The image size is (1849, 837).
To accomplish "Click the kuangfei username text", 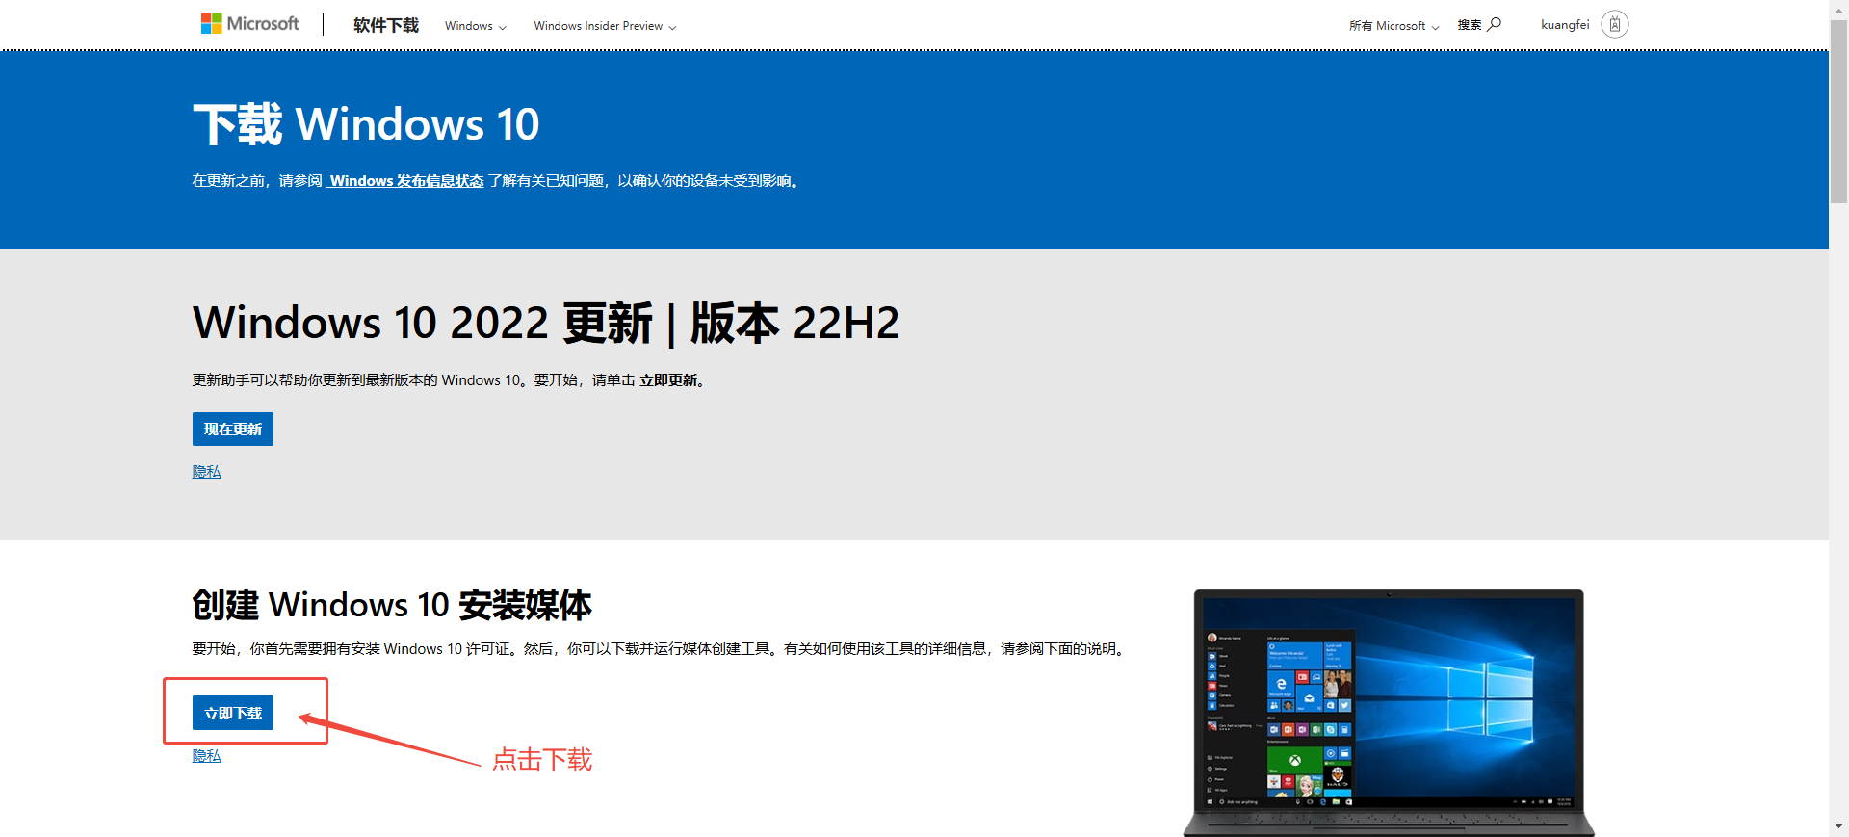I will pos(1565,25).
